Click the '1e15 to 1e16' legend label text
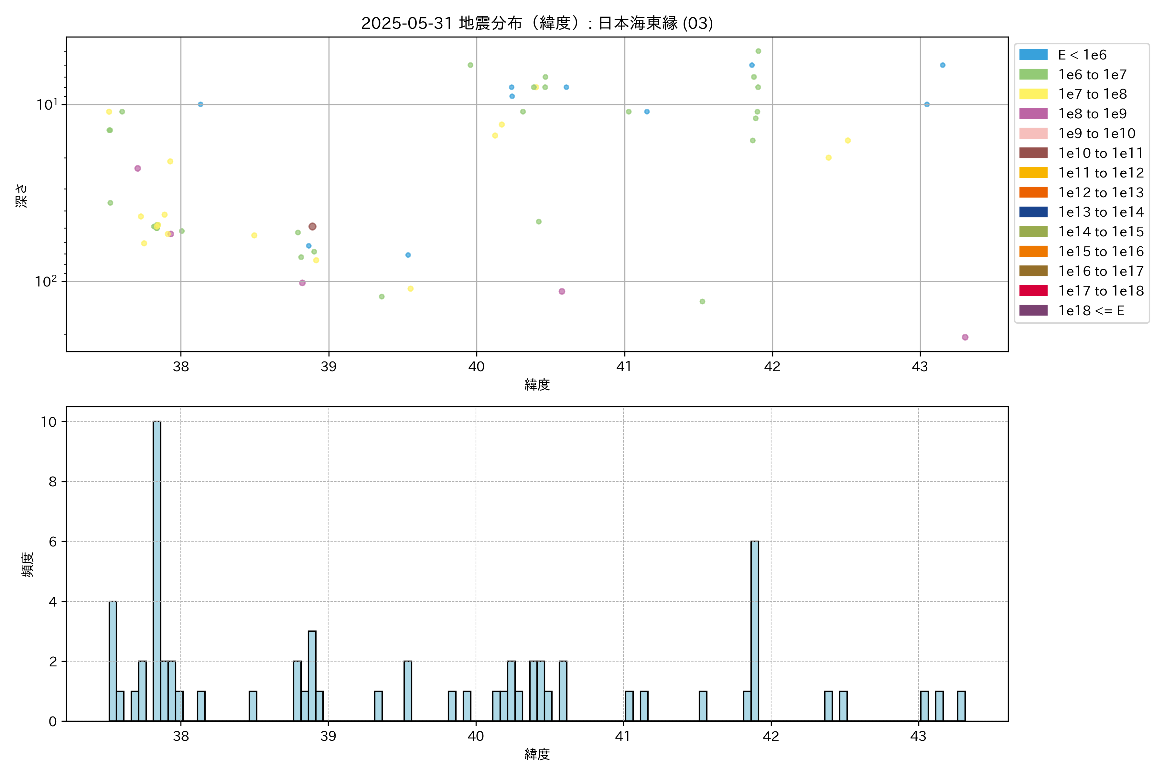 coord(1101,252)
